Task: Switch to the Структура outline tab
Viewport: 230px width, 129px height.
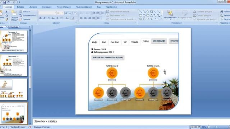Action: coord(13,27)
